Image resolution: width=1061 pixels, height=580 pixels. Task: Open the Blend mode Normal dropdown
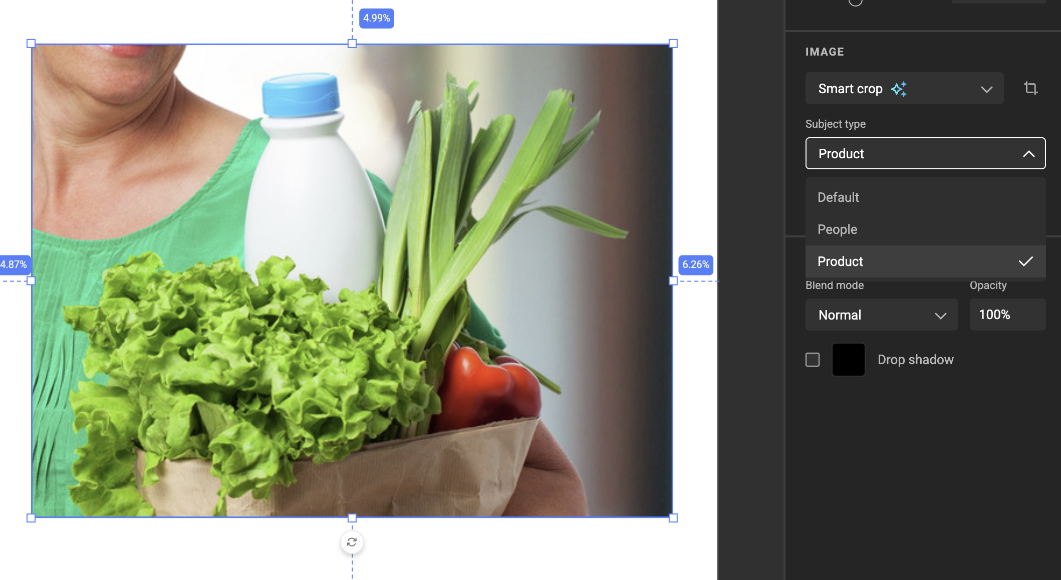[881, 315]
